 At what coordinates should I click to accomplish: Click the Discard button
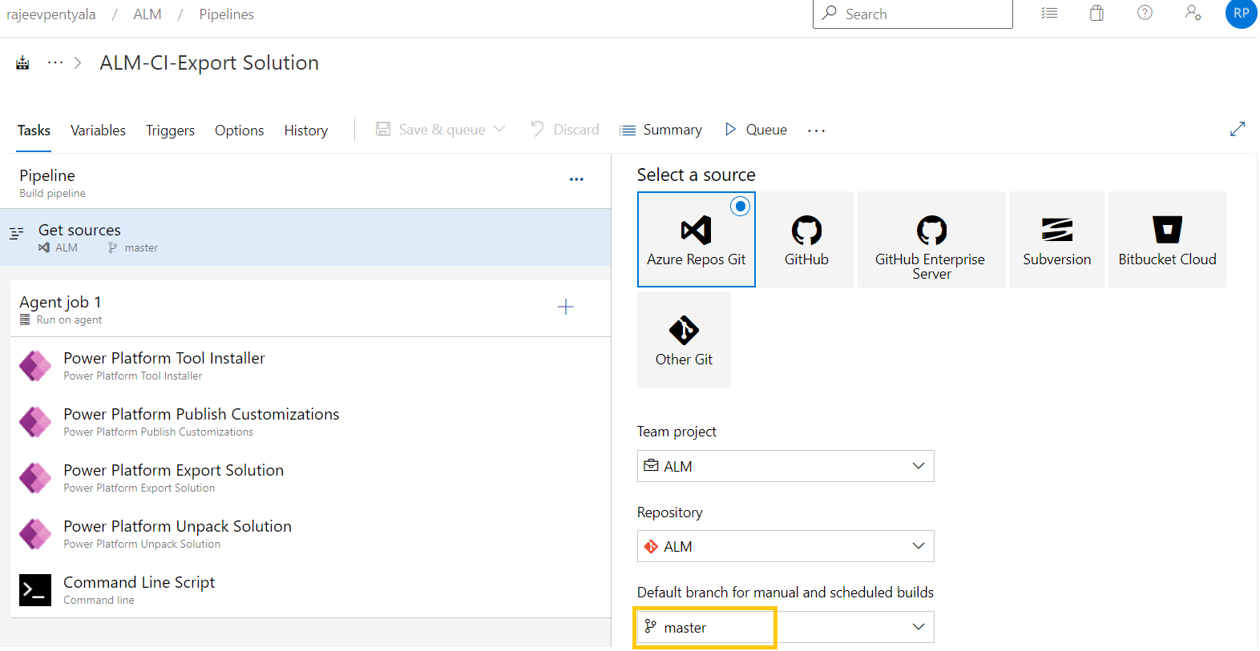point(564,129)
